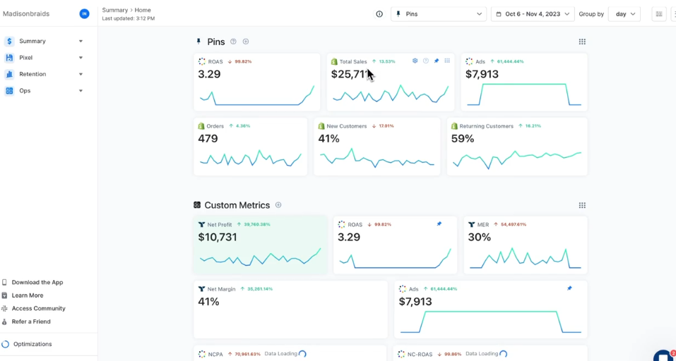The image size is (676, 361).
Task: Click the user avatar badge near Madisonbraids
Action: (x=84, y=14)
